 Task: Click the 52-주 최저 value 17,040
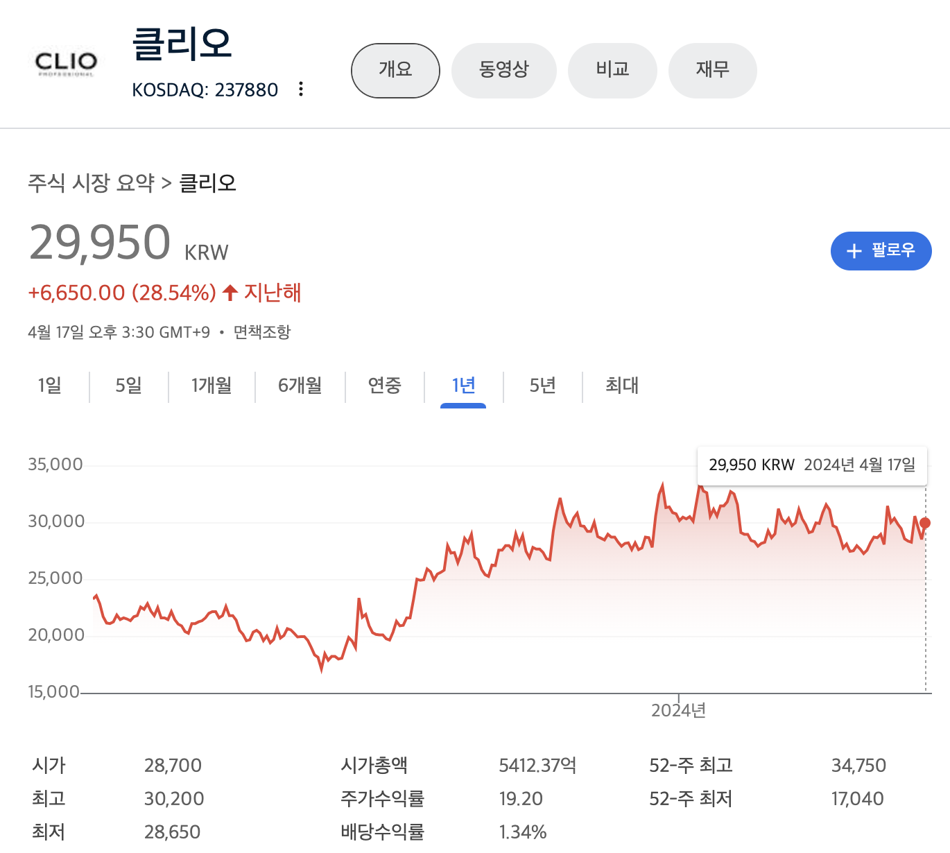click(x=858, y=799)
